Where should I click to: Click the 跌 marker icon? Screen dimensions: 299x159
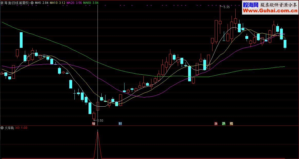tap(224, 124)
